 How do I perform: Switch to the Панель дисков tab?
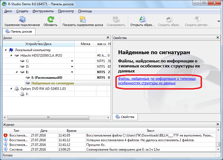[x=19, y=32]
